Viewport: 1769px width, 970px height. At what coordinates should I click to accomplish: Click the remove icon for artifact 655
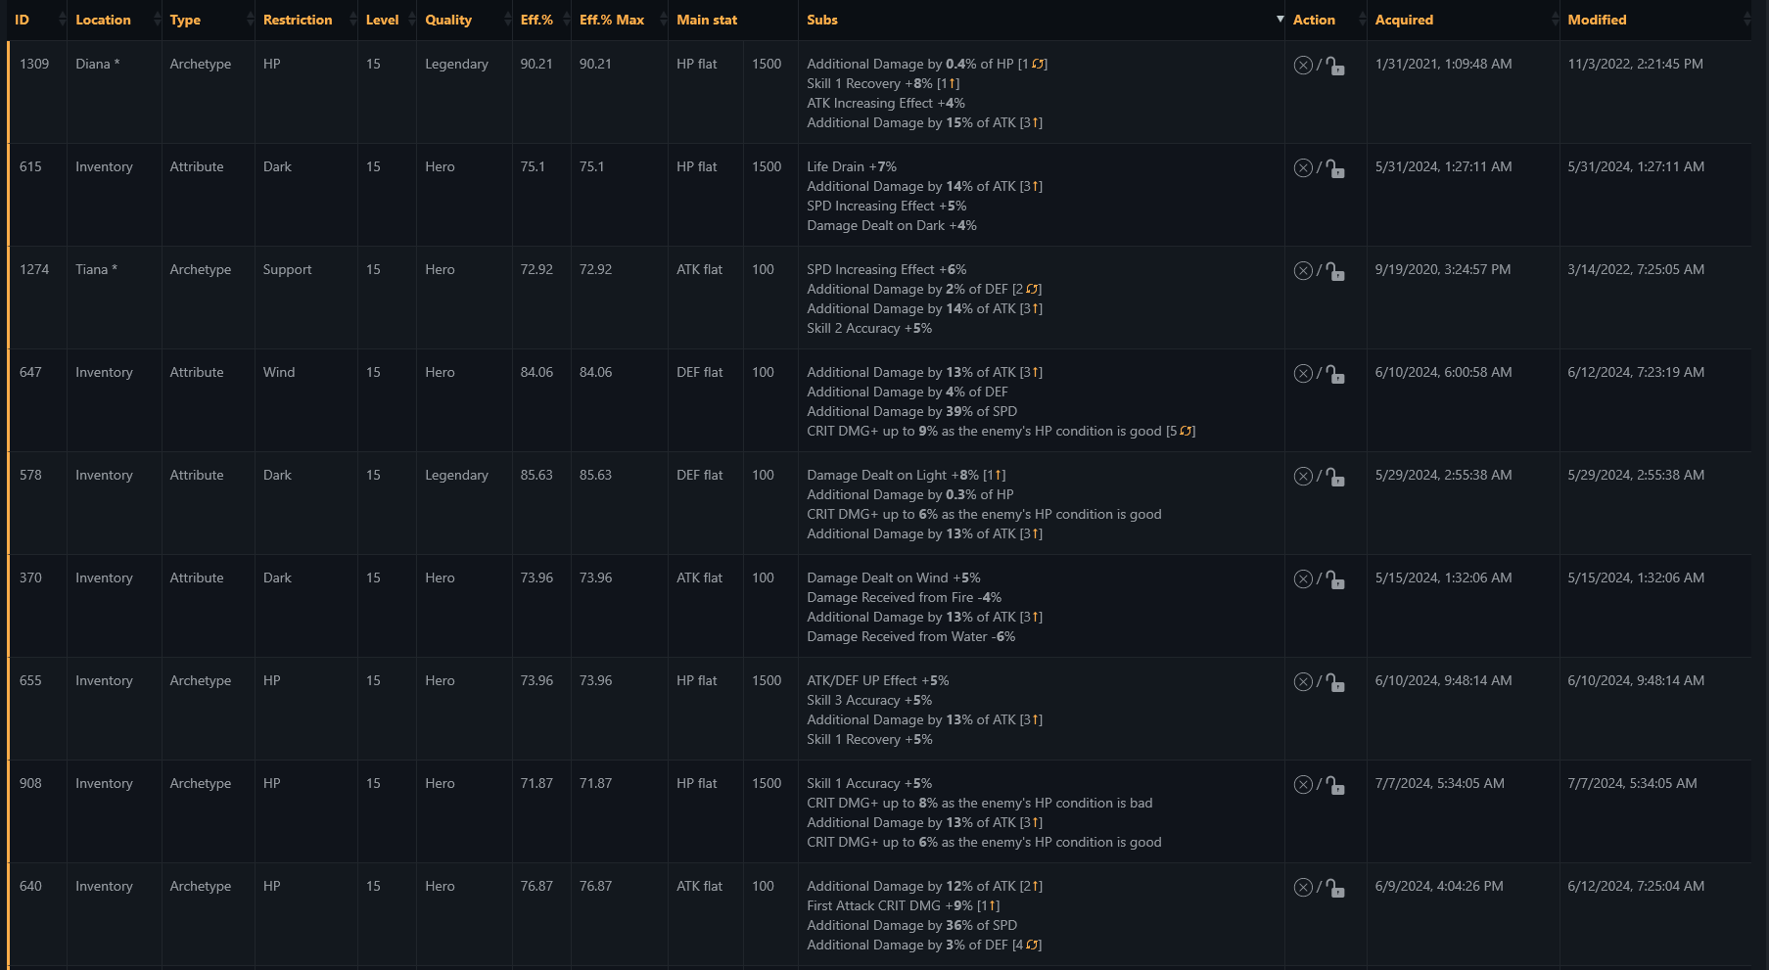click(x=1303, y=681)
